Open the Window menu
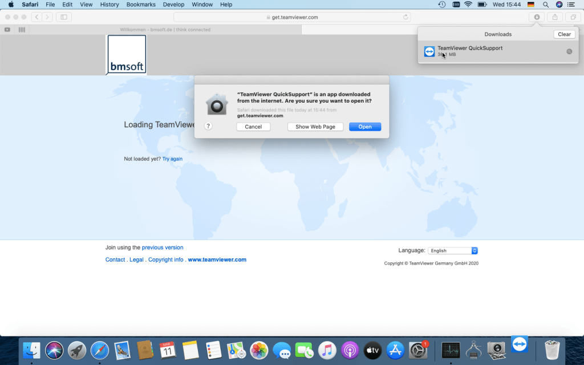The width and height of the screenshot is (584, 365). (x=202, y=5)
